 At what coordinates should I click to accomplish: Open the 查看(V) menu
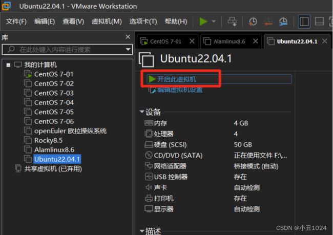[x=73, y=22]
